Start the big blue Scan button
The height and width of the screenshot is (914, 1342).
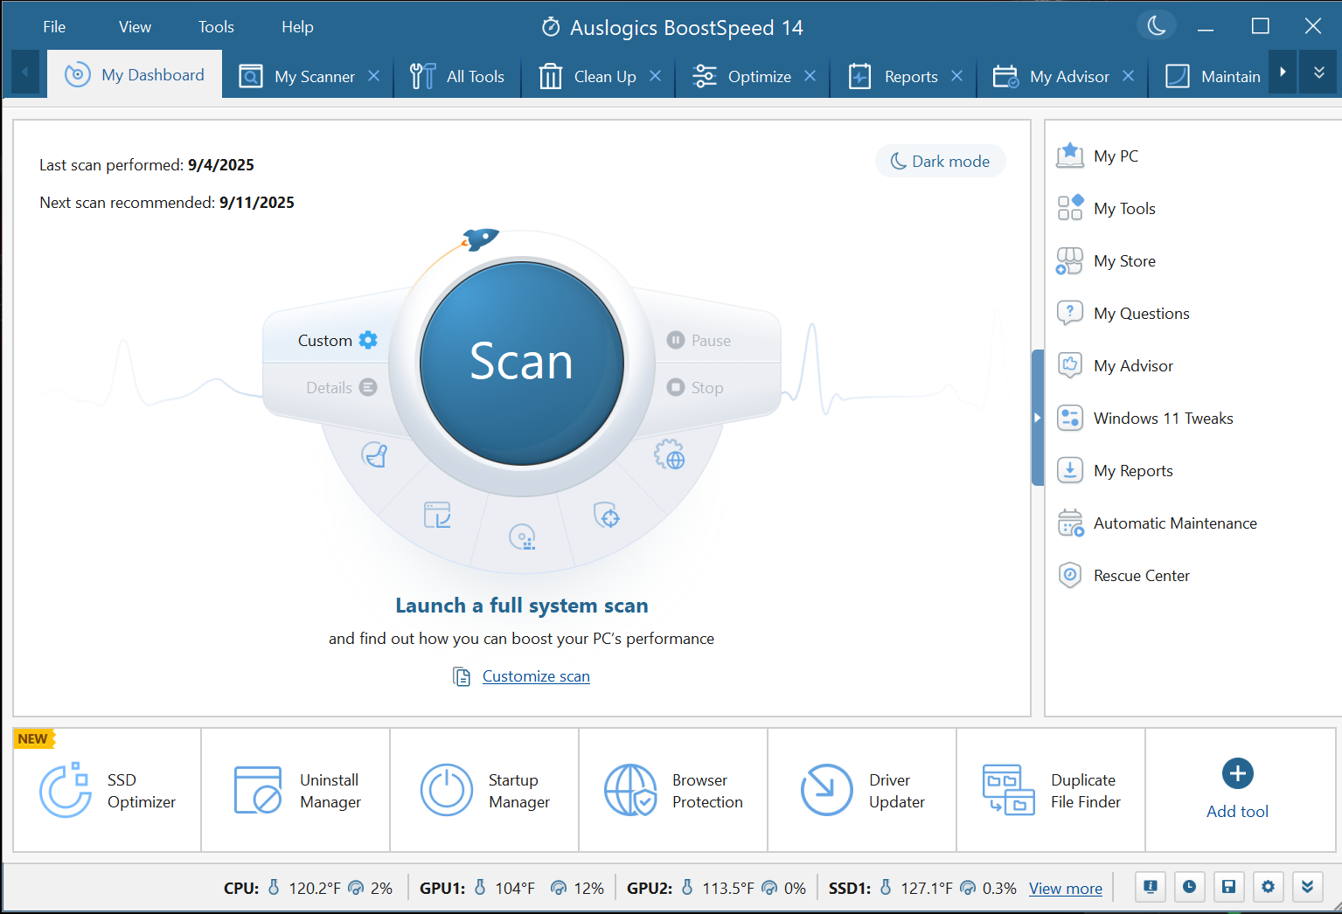click(522, 363)
